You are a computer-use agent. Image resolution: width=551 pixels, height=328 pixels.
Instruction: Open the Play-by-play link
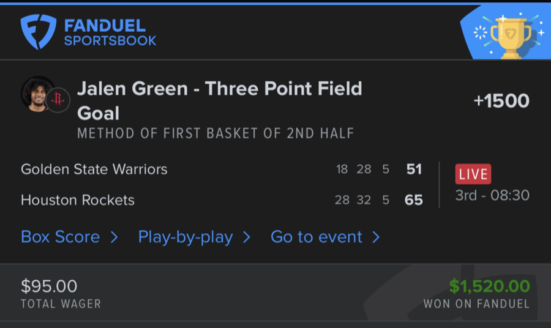click(186, 237)
